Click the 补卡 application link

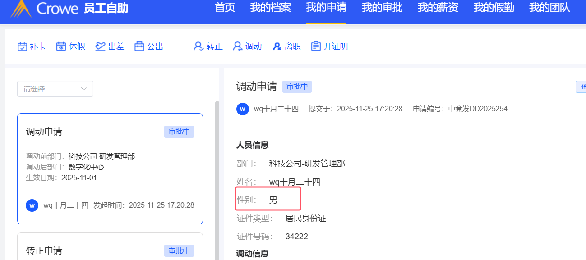[x=32, y=46]
